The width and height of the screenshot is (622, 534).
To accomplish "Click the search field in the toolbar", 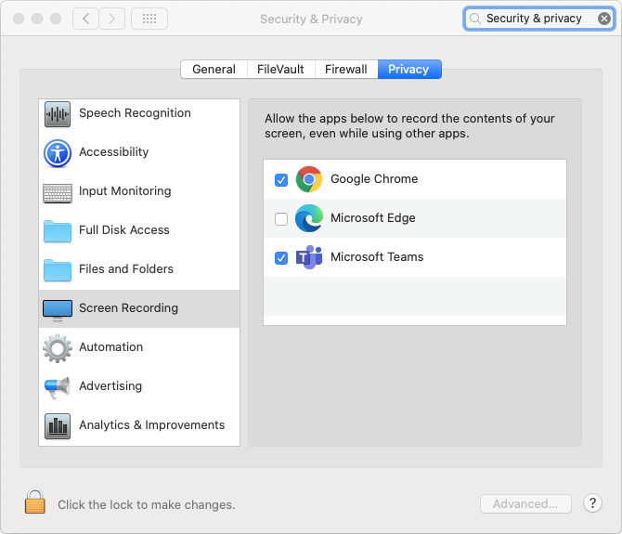I will (534, 19).
